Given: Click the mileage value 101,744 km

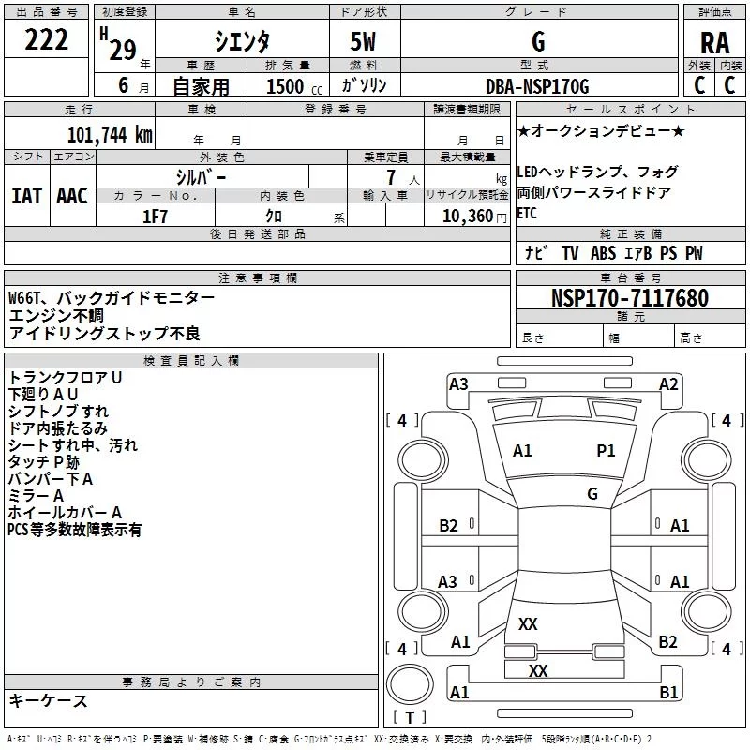Looking at the screenshot, I should pos(110,135).
